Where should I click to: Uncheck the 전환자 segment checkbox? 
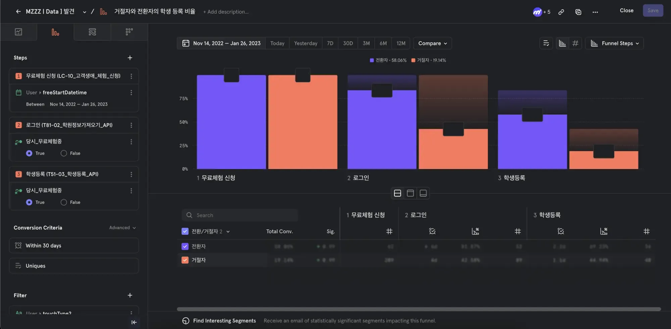[x=185, y=246]
